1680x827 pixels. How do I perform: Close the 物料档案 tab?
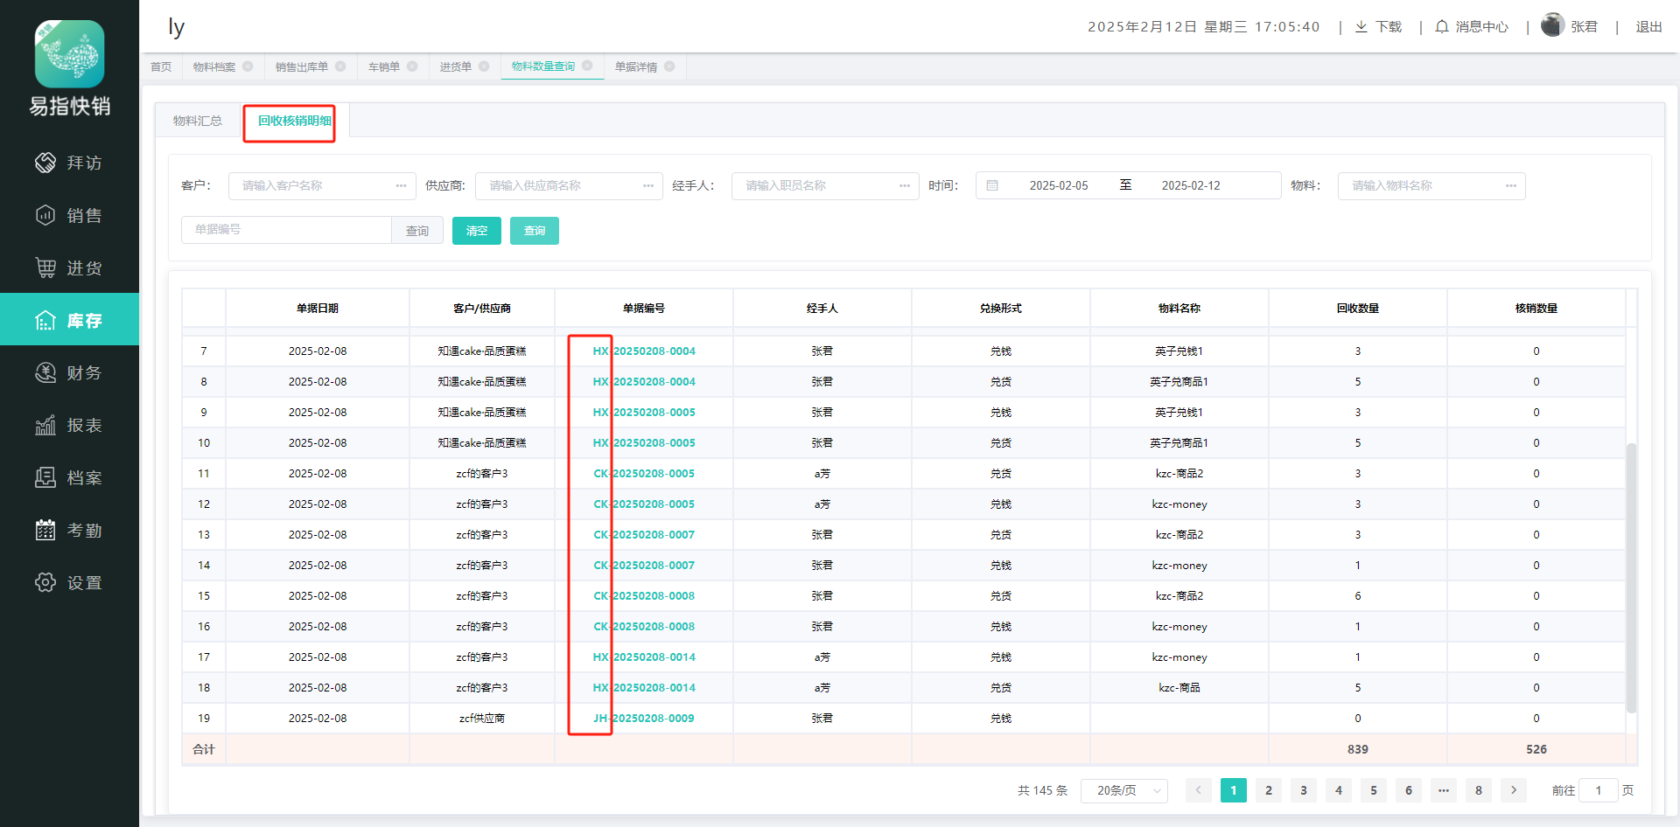248,66
